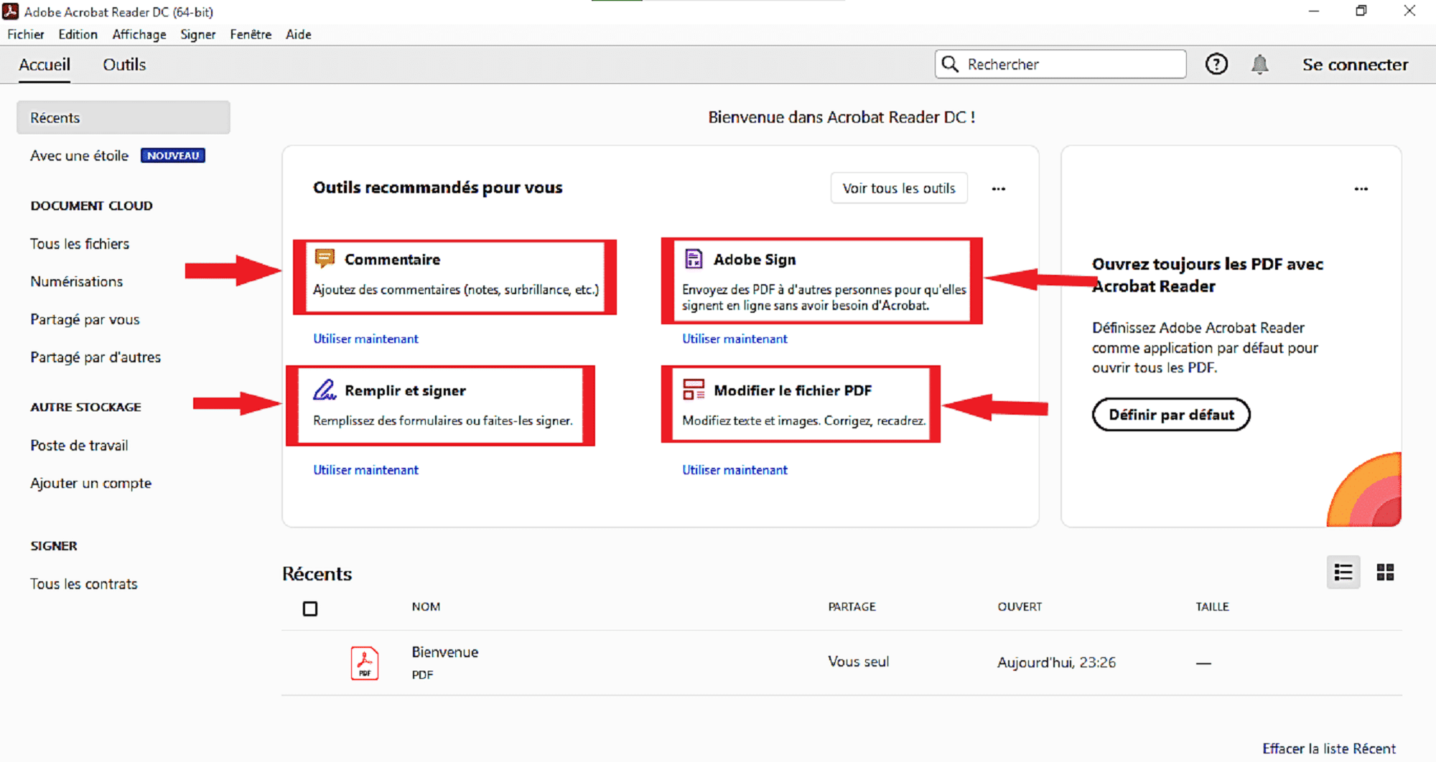Click the Remplir et signer title
The width and height of the screenshot is (1436, 762).
click(405, 391)
